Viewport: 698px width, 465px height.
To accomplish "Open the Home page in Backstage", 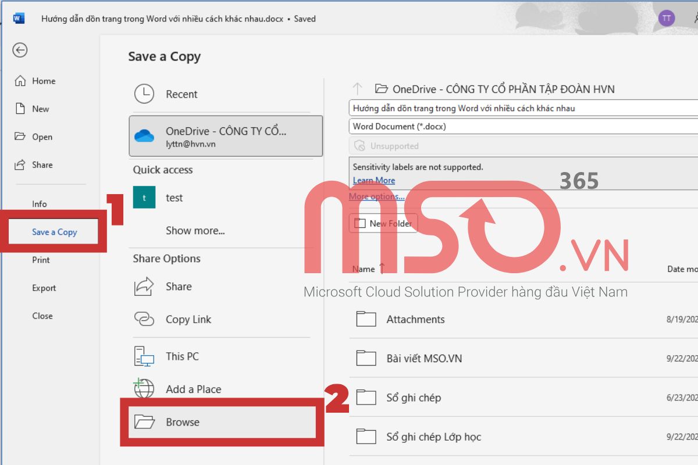I will 44,81.
